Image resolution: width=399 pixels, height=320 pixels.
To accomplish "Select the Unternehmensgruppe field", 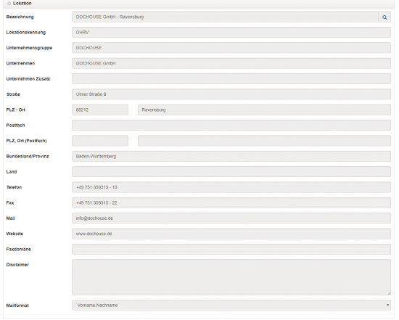I will [231, 48].
